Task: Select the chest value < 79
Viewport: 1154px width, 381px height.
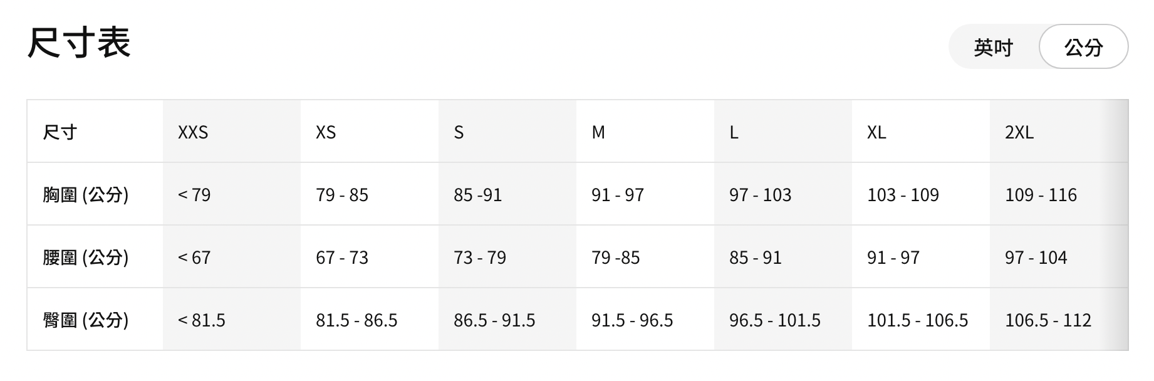Action: [194, 195]
